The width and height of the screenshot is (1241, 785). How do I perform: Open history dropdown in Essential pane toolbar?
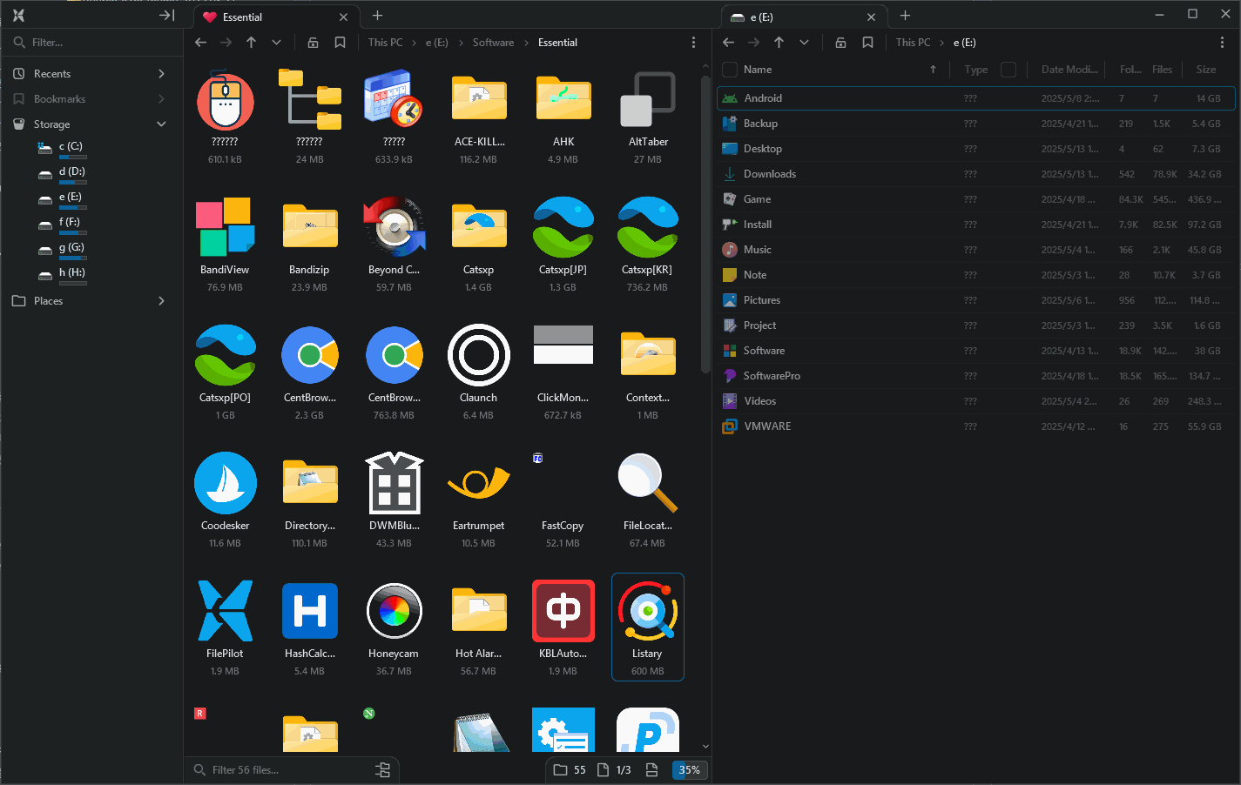click(x=276, y=43)
